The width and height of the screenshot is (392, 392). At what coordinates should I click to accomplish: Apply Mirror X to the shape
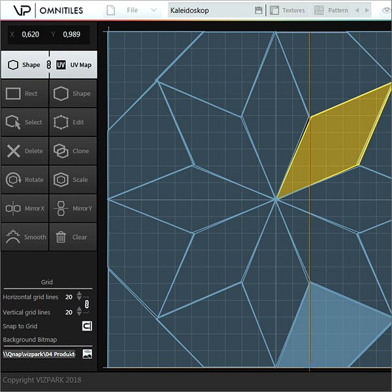24,208
